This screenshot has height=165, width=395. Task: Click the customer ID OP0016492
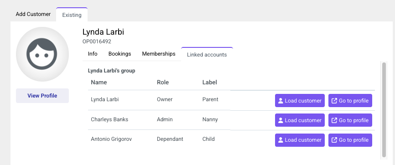(97, 41)
